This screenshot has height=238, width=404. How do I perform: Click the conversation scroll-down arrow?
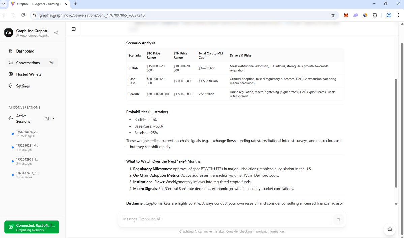click(396, 204)
